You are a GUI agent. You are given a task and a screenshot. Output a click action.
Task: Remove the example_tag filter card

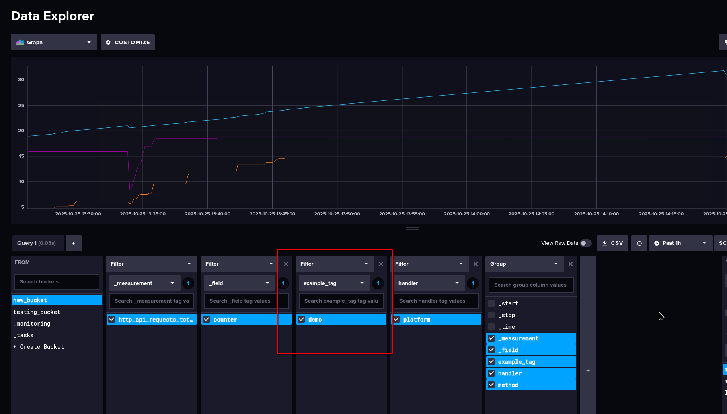tap(380, 264)
